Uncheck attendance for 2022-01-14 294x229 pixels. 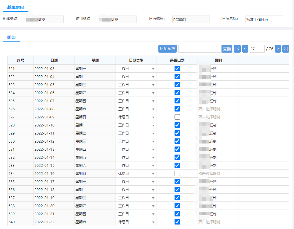point(177,157)
